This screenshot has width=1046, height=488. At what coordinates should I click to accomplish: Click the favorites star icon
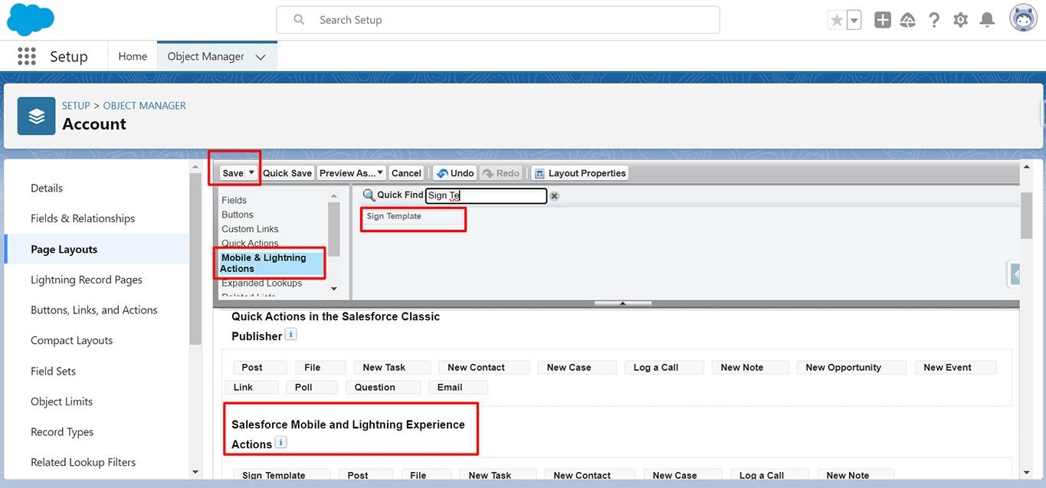[836, 20]
